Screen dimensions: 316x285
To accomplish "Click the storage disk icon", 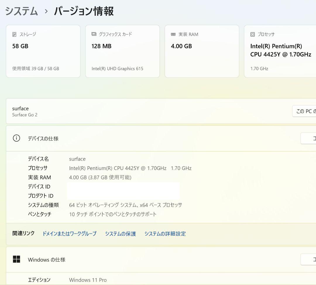I will coord(14,34).
